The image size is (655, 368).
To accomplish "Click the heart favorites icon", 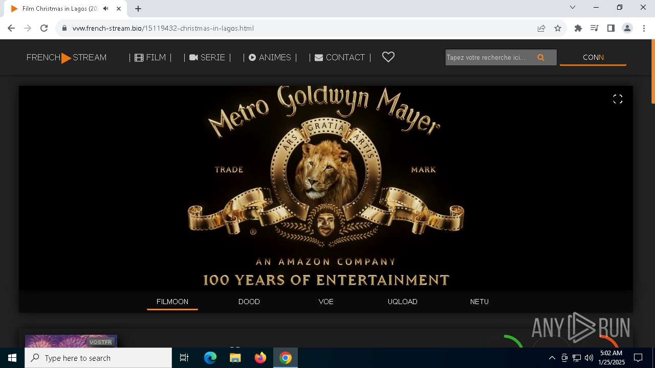I will coord(388,57).
